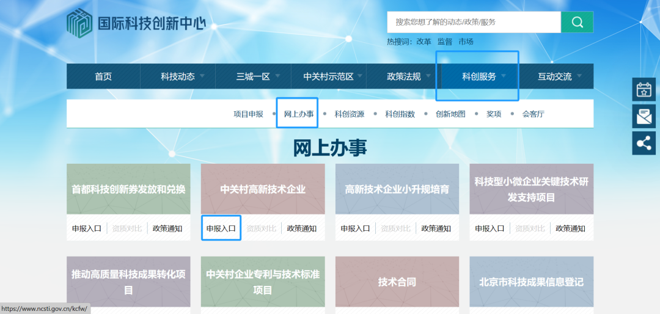Open the 政策法规 menu label
The height and width of the screenshot is (314, 660).
coord(404,76)
